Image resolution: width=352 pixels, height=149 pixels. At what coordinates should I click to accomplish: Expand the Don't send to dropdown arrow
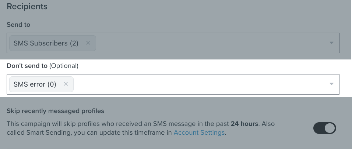pyautogui.click(x=331, y=84)
